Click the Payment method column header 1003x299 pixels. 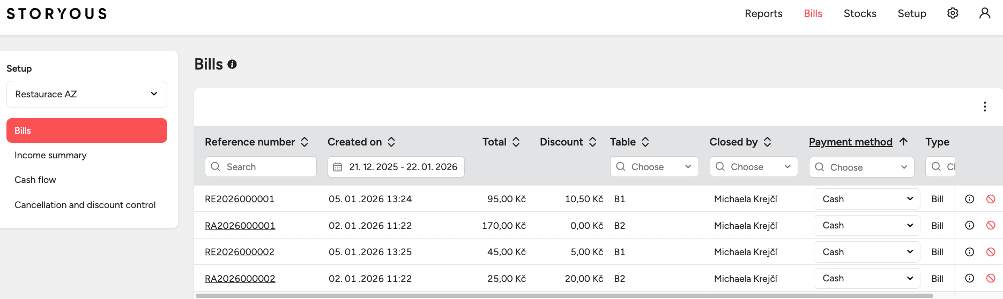tap(851, 142)
